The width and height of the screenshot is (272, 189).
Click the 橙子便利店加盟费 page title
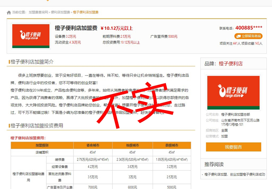tap(76, 28)
